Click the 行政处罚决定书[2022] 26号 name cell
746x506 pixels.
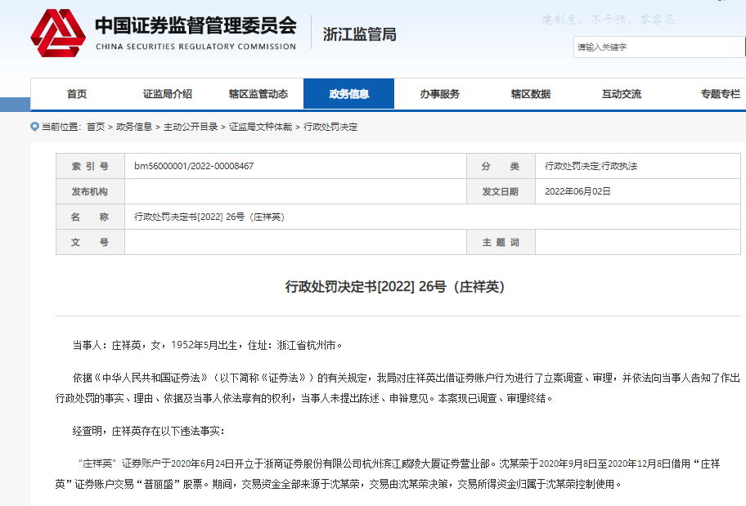pos(209,217)
